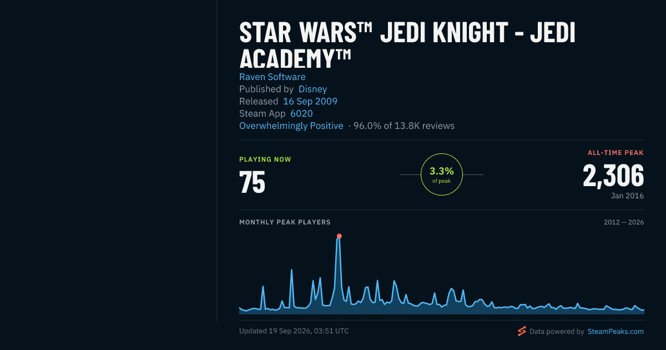Click the SteamPeaks logo icon

coord(522,331)
